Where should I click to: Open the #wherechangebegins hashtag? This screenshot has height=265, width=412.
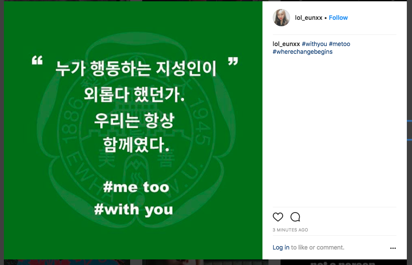coord(302,51)
